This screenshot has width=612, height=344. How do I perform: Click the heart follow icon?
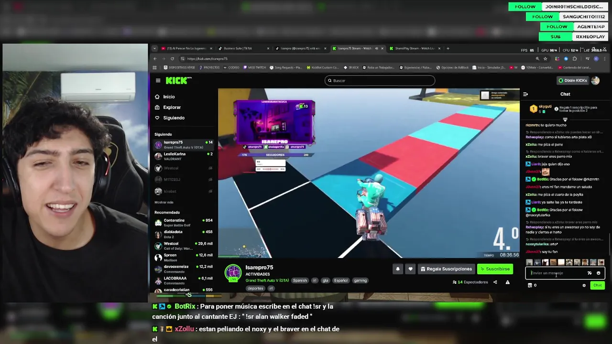point(410,269)
